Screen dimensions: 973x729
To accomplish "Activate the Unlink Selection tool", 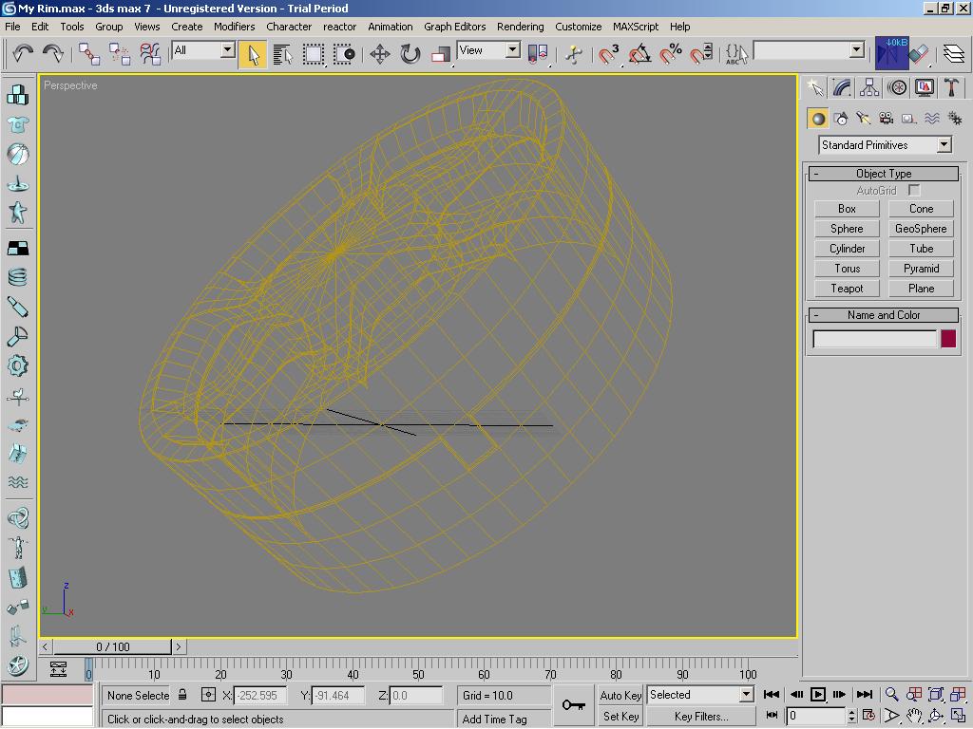I will click(x=119, y=54).
